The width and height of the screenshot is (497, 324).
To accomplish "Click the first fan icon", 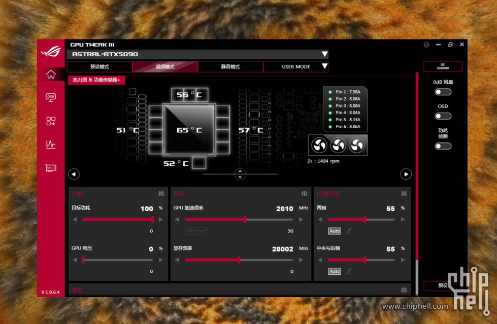I will tap(319, 146).
